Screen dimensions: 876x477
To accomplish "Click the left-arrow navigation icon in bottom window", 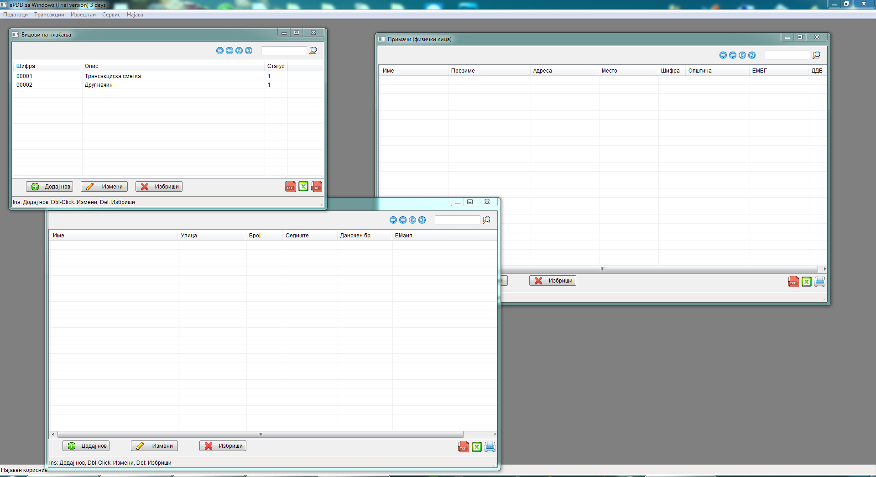I will point(403,220).
